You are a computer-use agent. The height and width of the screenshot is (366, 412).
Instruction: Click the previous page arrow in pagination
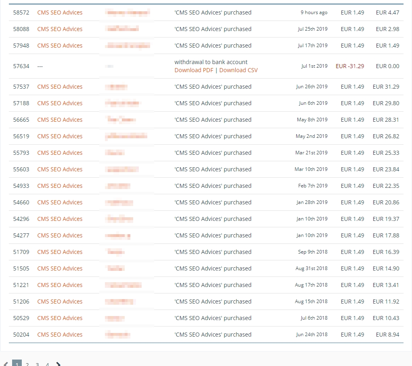(6, 364)
